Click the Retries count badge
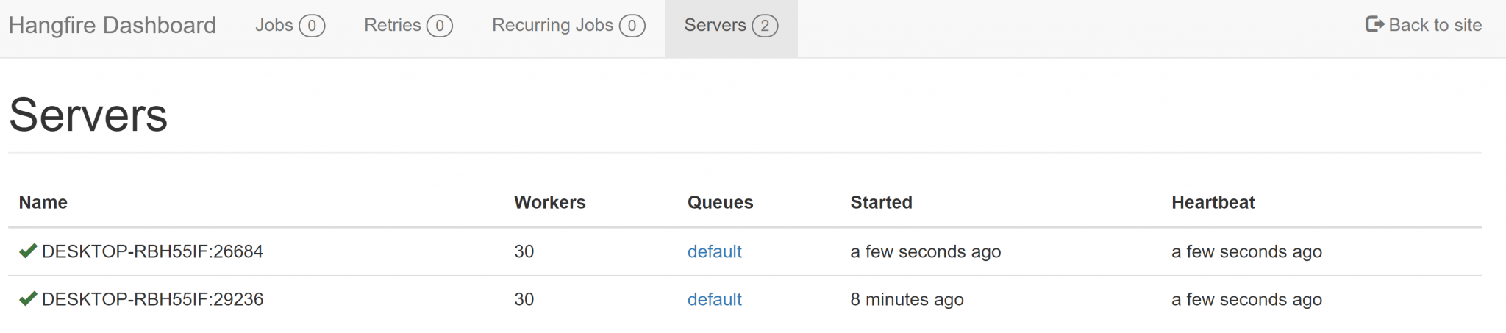 pyautogui.click(x=440, y=26)
